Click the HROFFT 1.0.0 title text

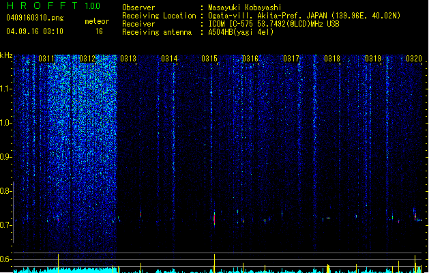click(x=53, y=5)
